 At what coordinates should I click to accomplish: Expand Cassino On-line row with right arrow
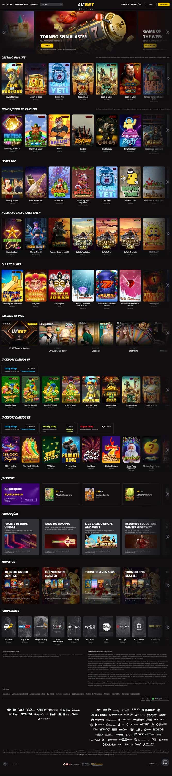[x=168, y=78]
